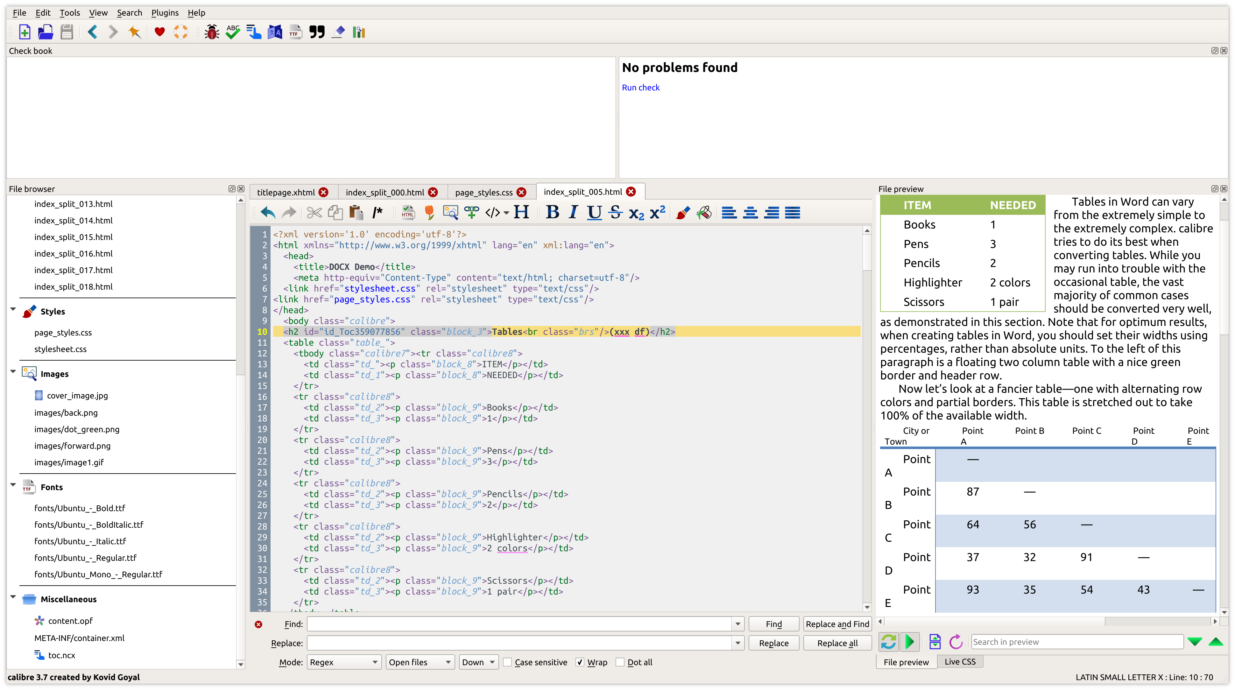Open the search direction Down dropdown
The width and height of the screenshot is (1235, 690).
click(x=478, y=662)
